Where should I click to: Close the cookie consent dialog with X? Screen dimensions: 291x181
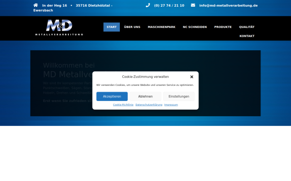coord(192,77)
